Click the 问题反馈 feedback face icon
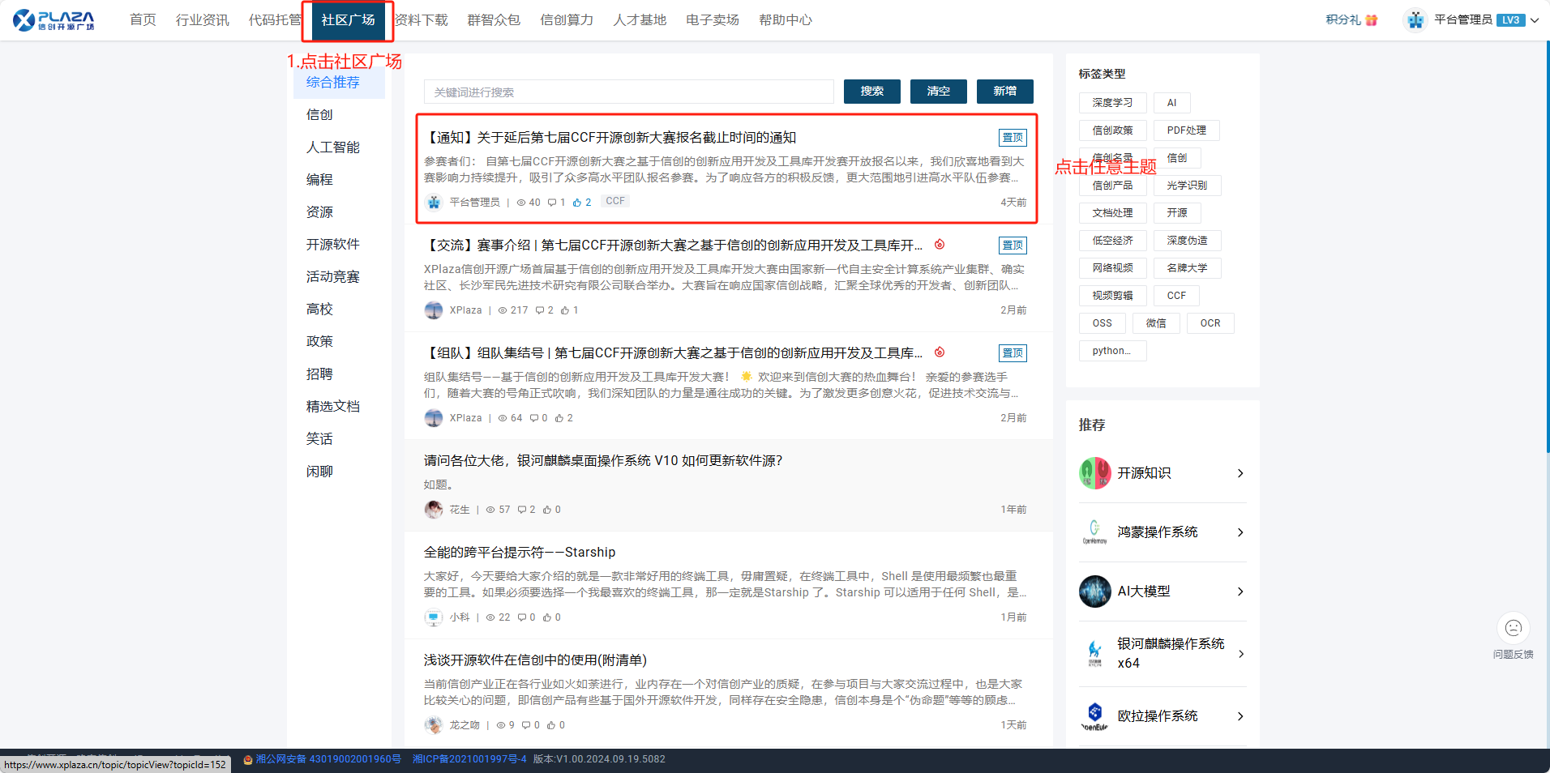 tap(1513, 628)
